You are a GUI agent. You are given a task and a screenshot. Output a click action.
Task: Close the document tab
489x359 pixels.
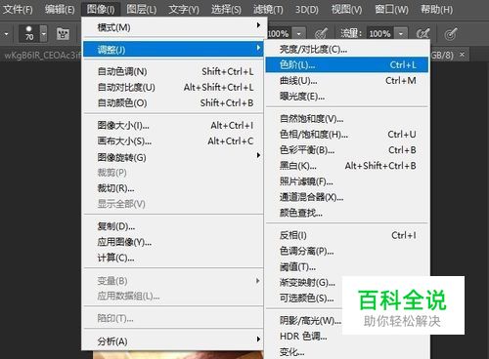[462, 55]
